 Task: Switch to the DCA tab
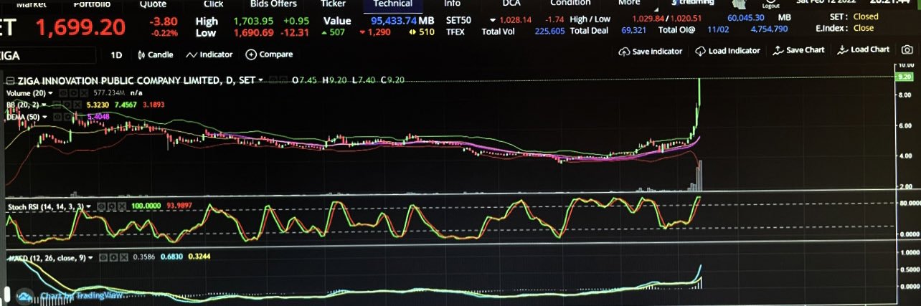pyautogui.click(x=511, y=4)
